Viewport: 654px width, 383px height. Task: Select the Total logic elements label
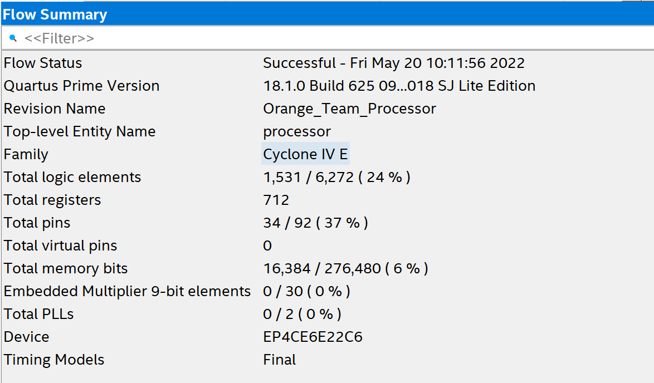(x=72, y=177)
